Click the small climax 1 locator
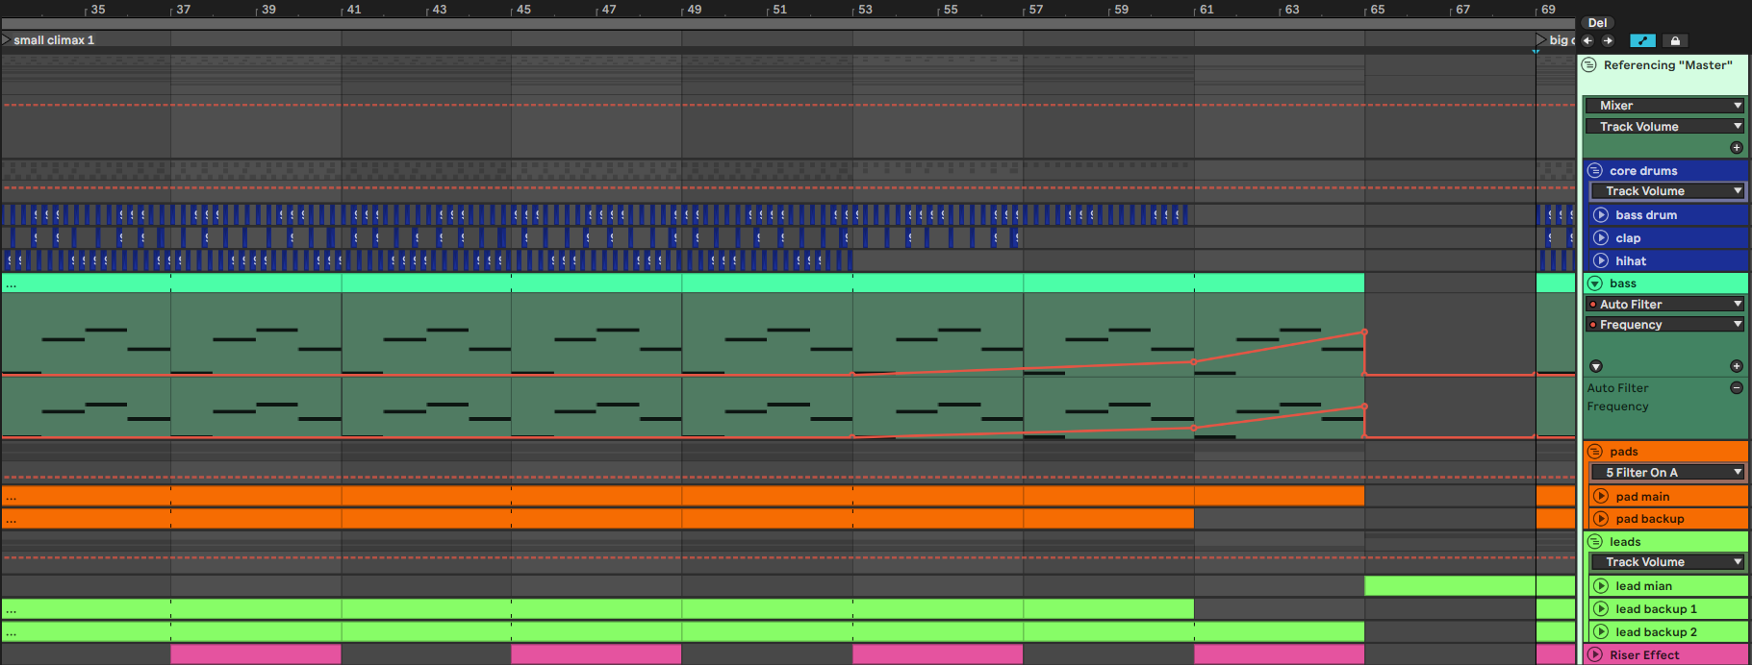This screenshot has height=665, width=1752. pos(53,40)
